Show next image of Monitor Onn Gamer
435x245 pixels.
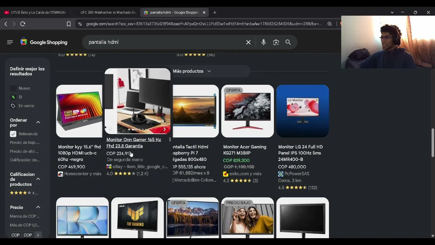pos(164,129)
